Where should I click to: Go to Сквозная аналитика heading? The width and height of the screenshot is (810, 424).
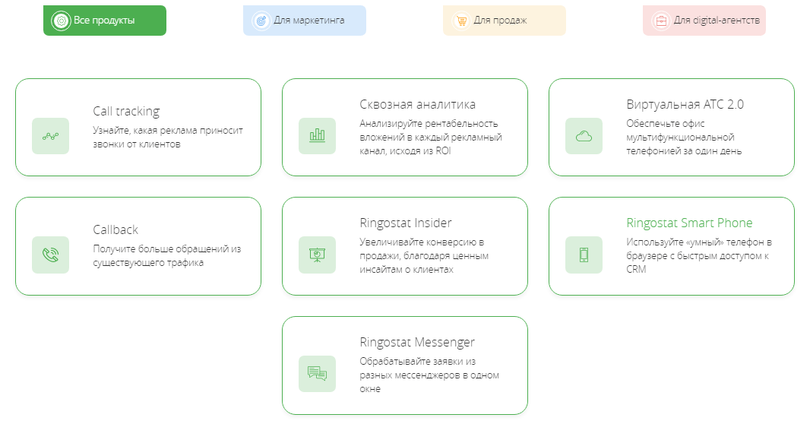click(417, 104)
